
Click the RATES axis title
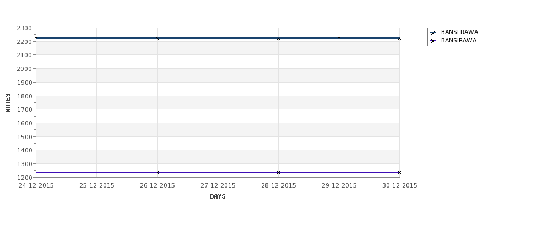point(8,102)
